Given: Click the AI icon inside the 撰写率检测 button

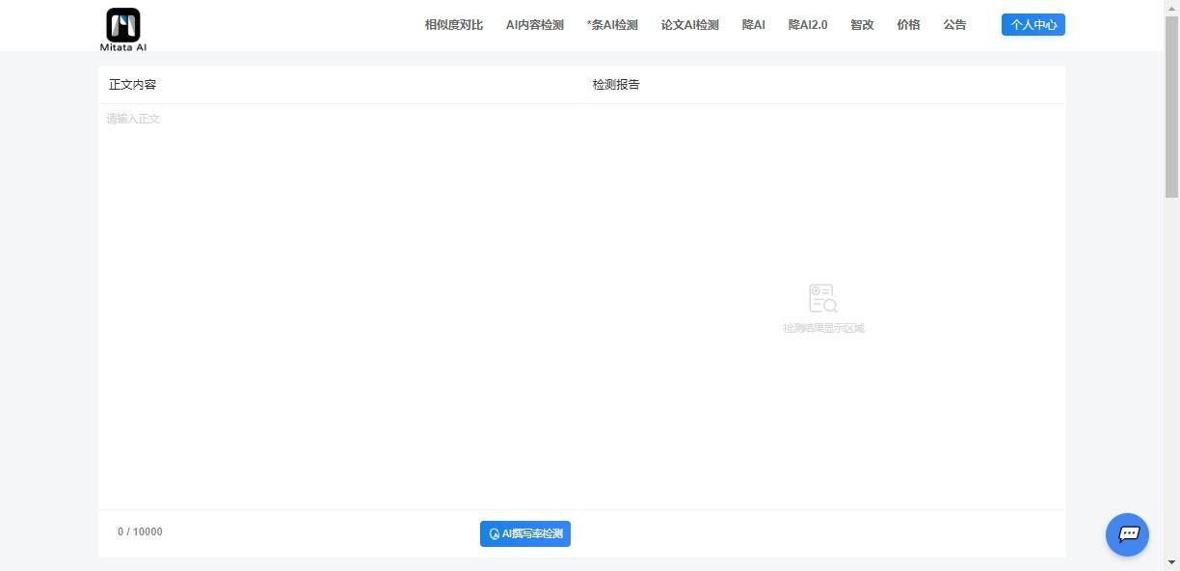Looking at the screenshot, I should 493,533.
